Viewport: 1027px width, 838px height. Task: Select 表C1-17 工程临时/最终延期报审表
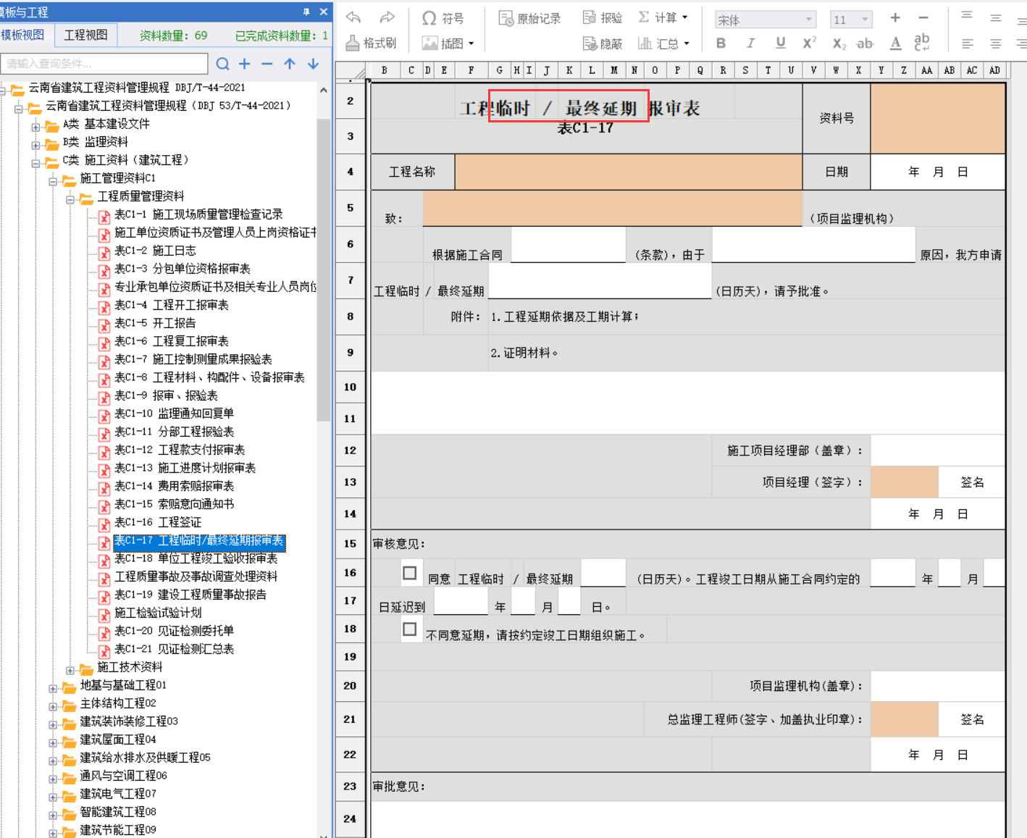199,541
